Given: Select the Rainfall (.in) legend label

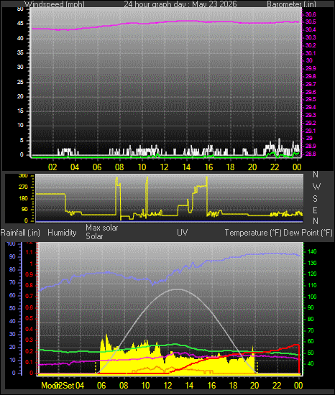Looking at the screenshot, I should (20, 233).
